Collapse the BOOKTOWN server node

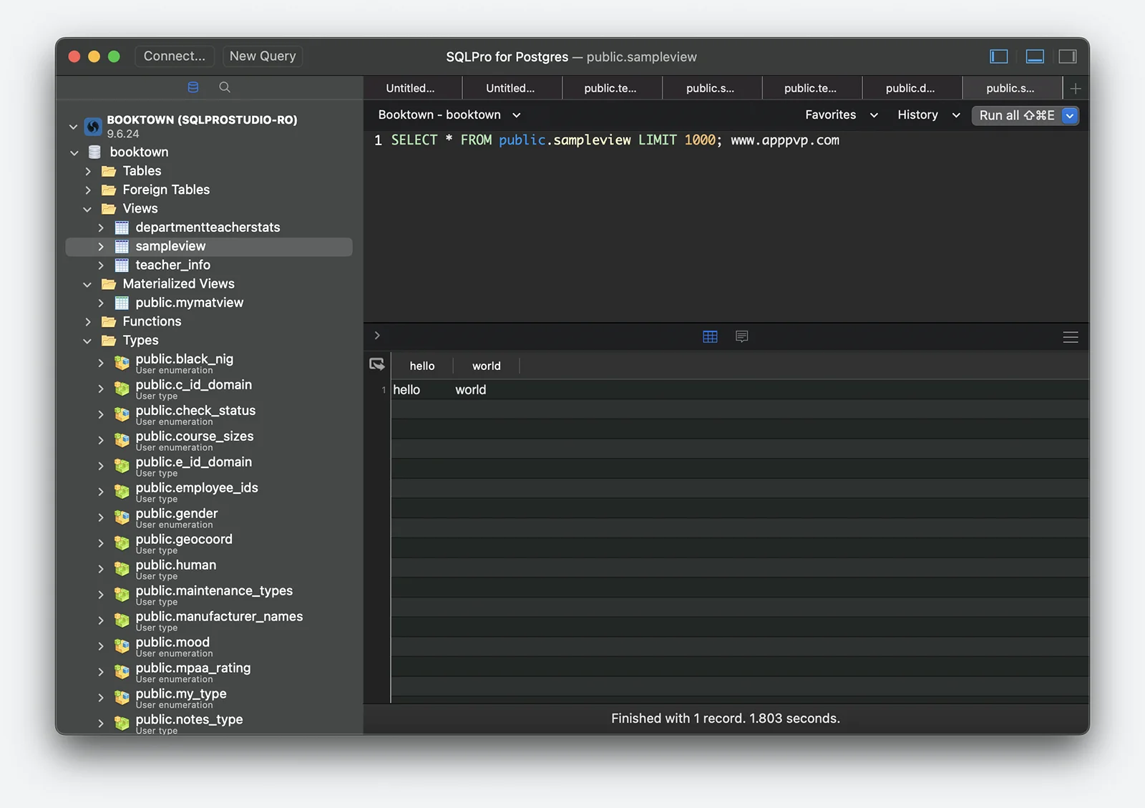tap(73, 127)
